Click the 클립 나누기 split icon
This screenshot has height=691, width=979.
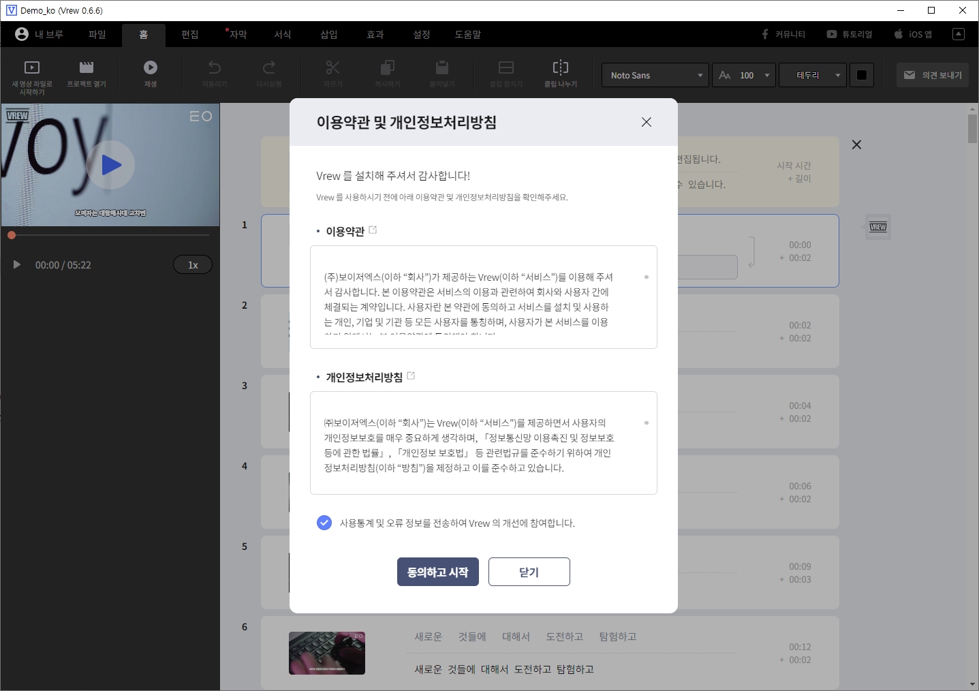(x=561, y=67)
